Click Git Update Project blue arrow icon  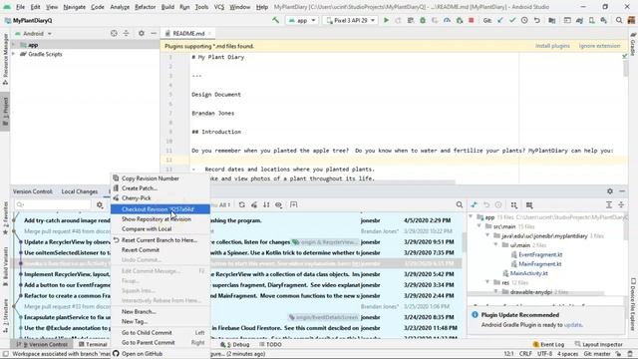(500, 20)
